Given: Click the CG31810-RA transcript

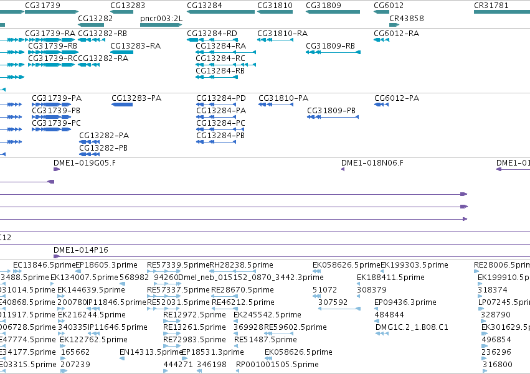Looking at the screenshot, I should point(275,40).
